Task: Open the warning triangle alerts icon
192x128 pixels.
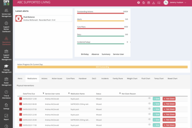Action: pyautogui.click(x=154, y=3)
